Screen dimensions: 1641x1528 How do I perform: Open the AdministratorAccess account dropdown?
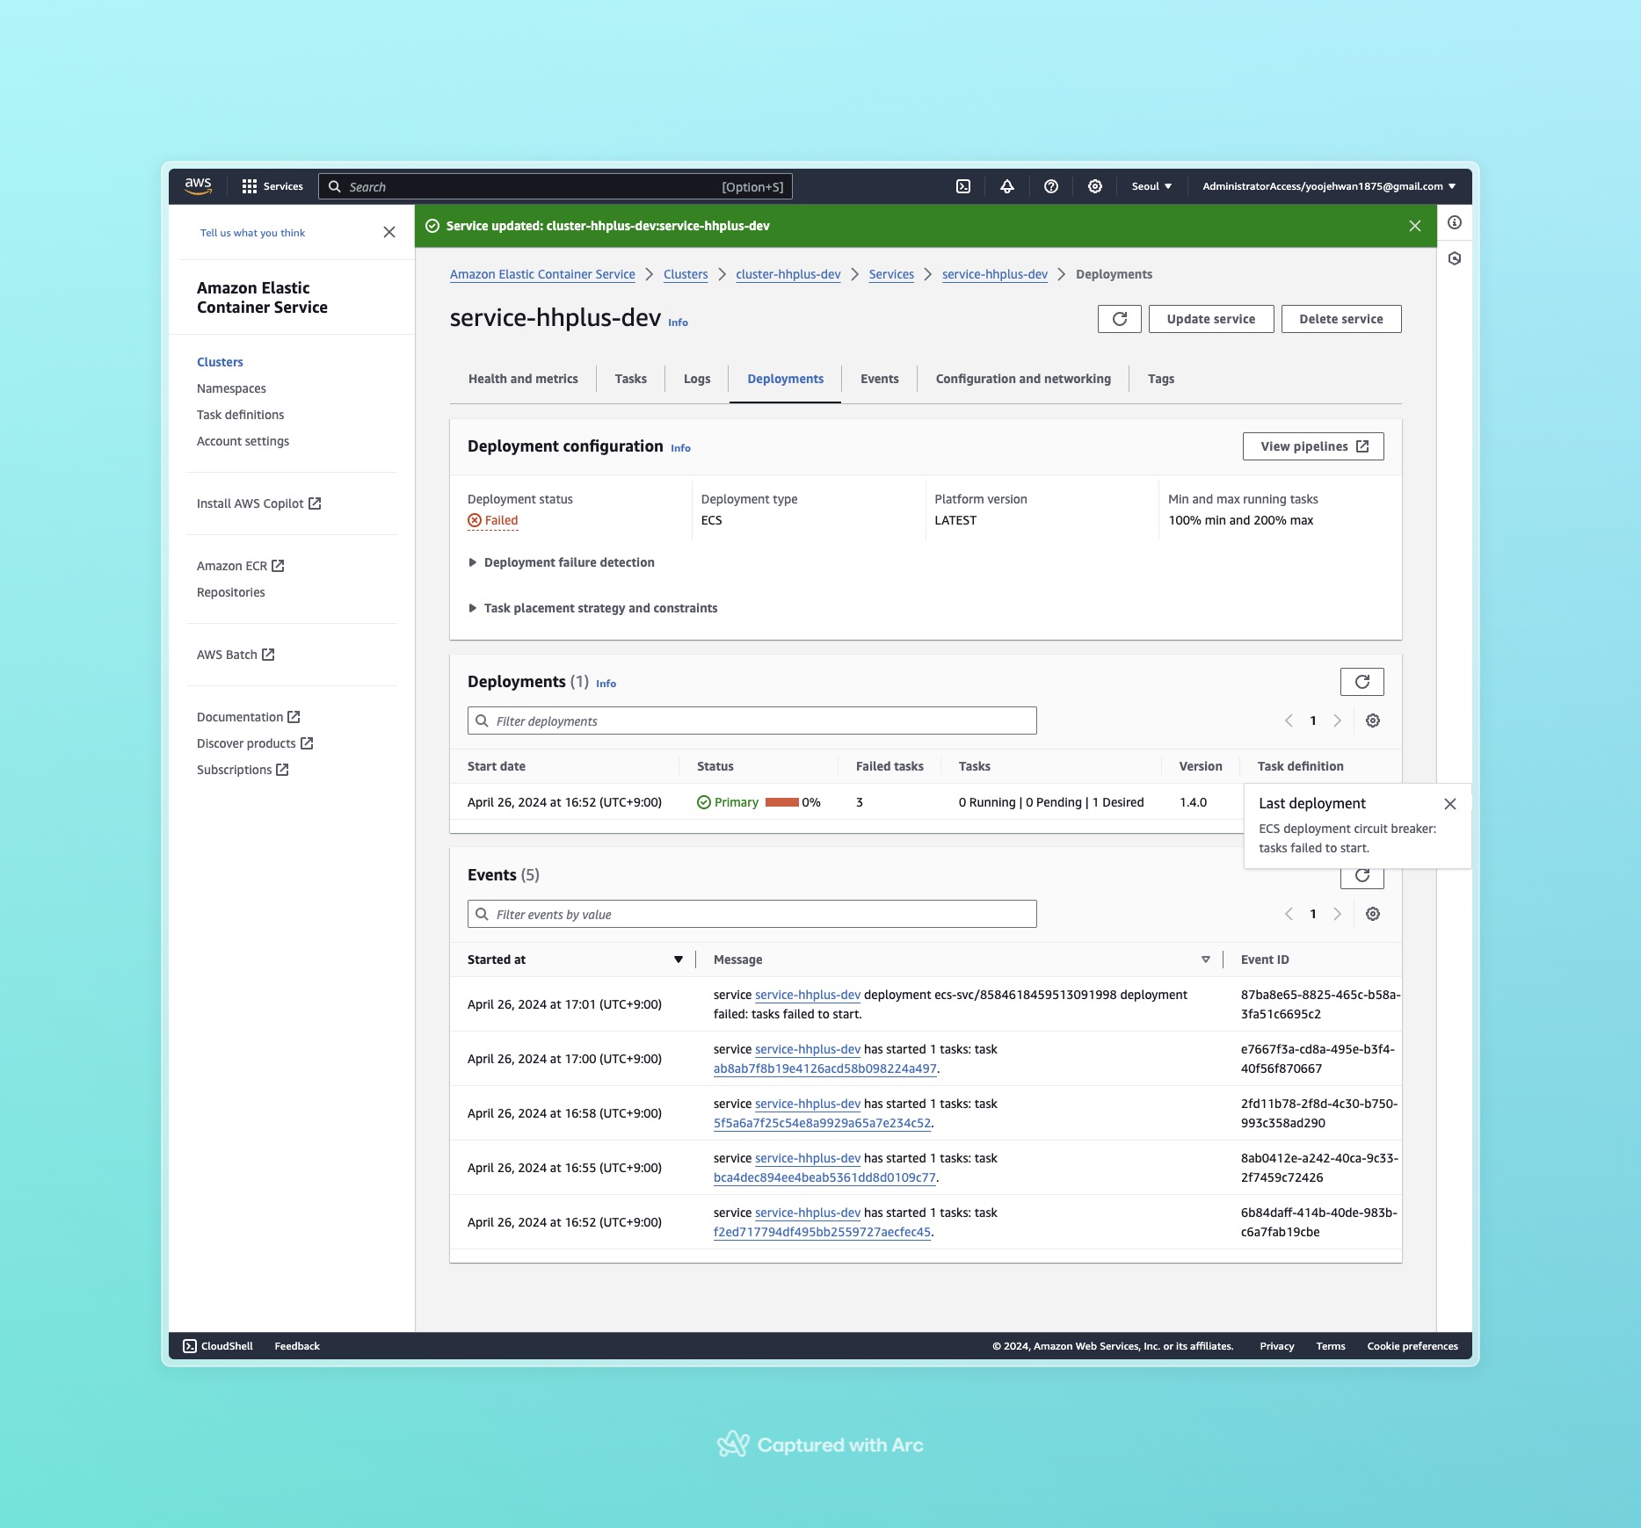point(1329,186)
